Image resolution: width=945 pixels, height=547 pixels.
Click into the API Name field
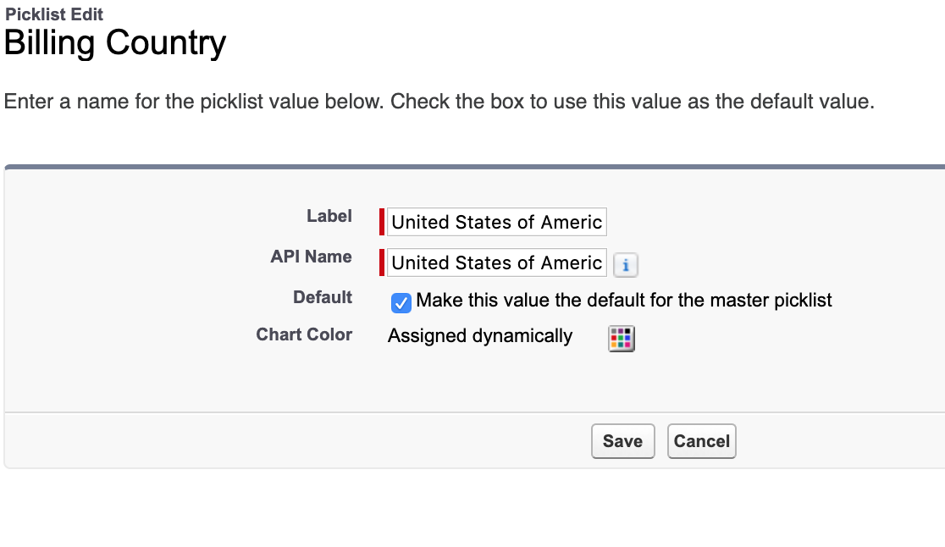pyautogui.click(x=496, y=263)
